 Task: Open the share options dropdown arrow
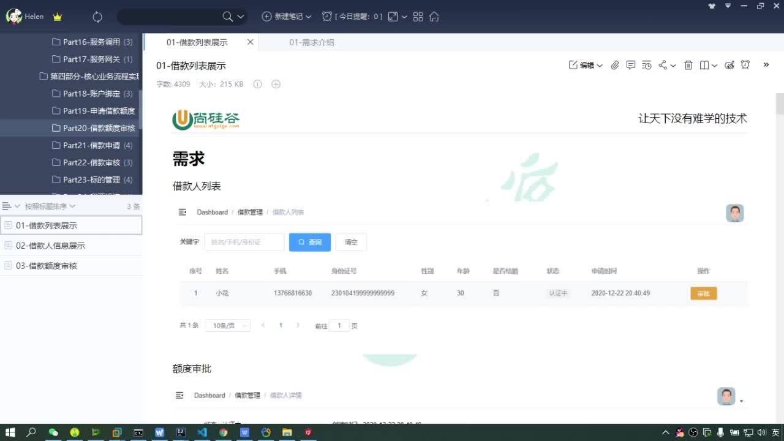(x=673, y=66)
